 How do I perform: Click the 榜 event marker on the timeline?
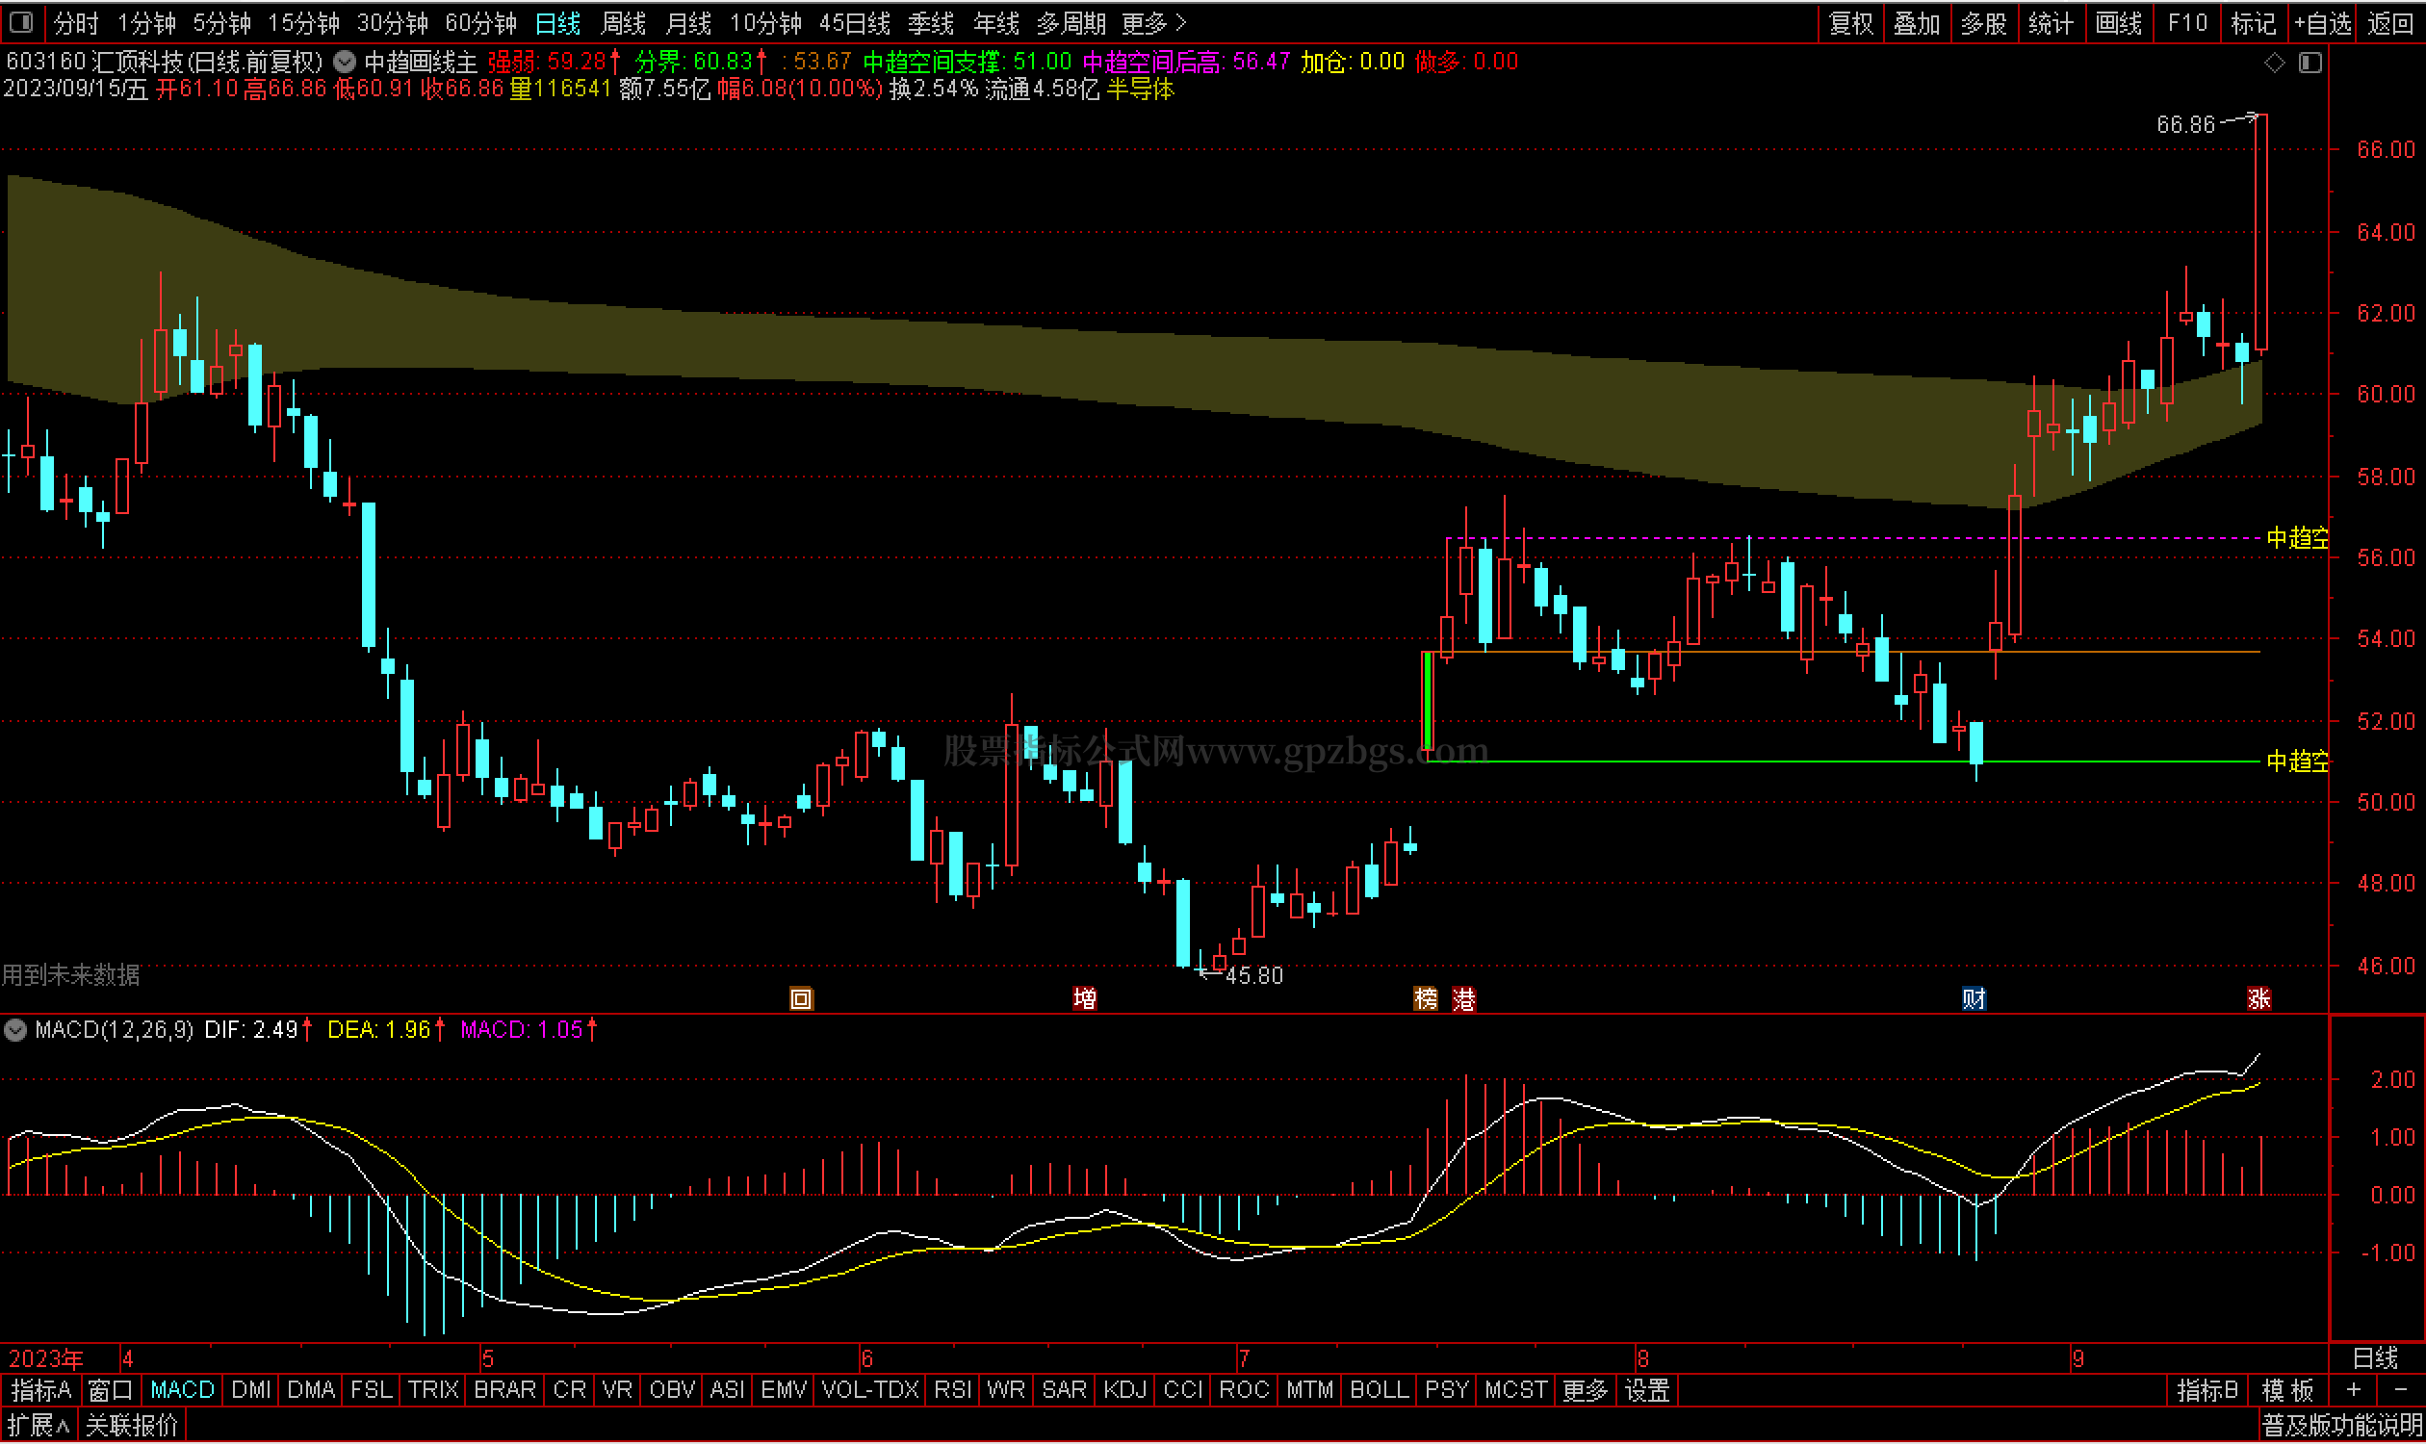click(x=1426, y=998)
